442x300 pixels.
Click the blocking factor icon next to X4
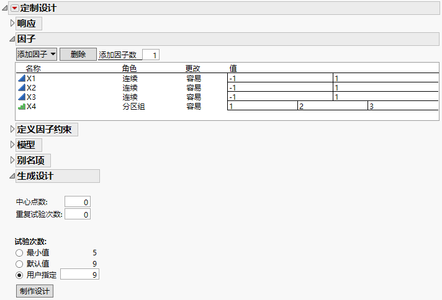tap(22, 107)
